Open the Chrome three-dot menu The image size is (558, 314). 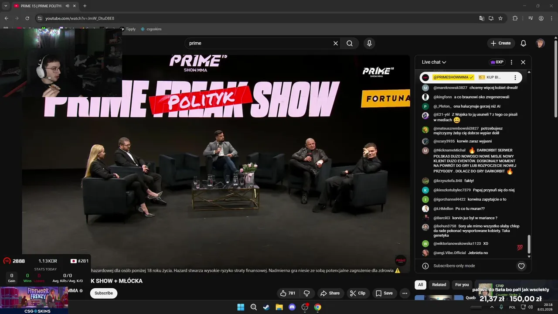point(551,18)
